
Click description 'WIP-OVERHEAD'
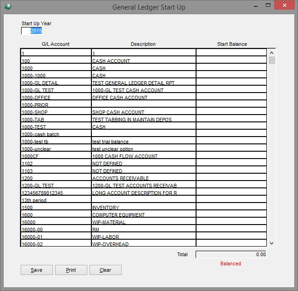click(x=144, y=243)
